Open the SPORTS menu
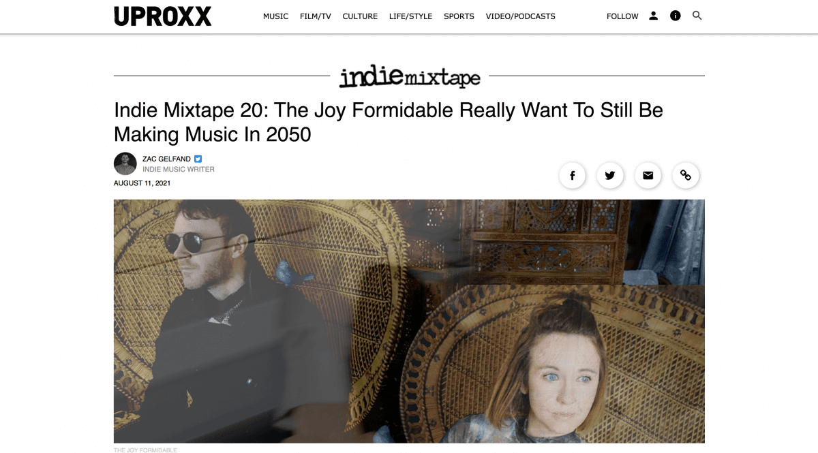This screenshot has width=818, height=453. click(459, 16)
